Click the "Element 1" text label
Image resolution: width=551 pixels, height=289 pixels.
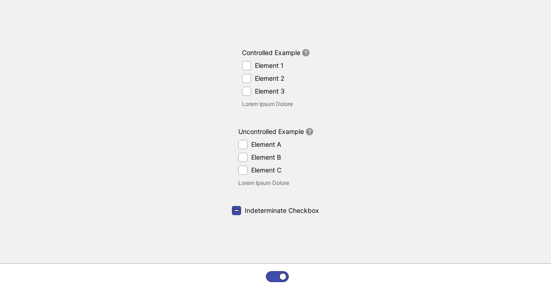point(269,66)
